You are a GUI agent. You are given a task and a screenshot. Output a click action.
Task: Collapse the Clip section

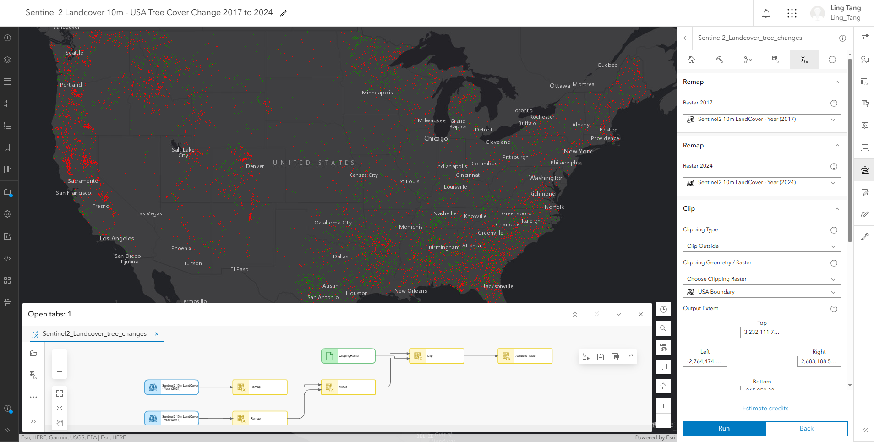(x=837, y=209)
